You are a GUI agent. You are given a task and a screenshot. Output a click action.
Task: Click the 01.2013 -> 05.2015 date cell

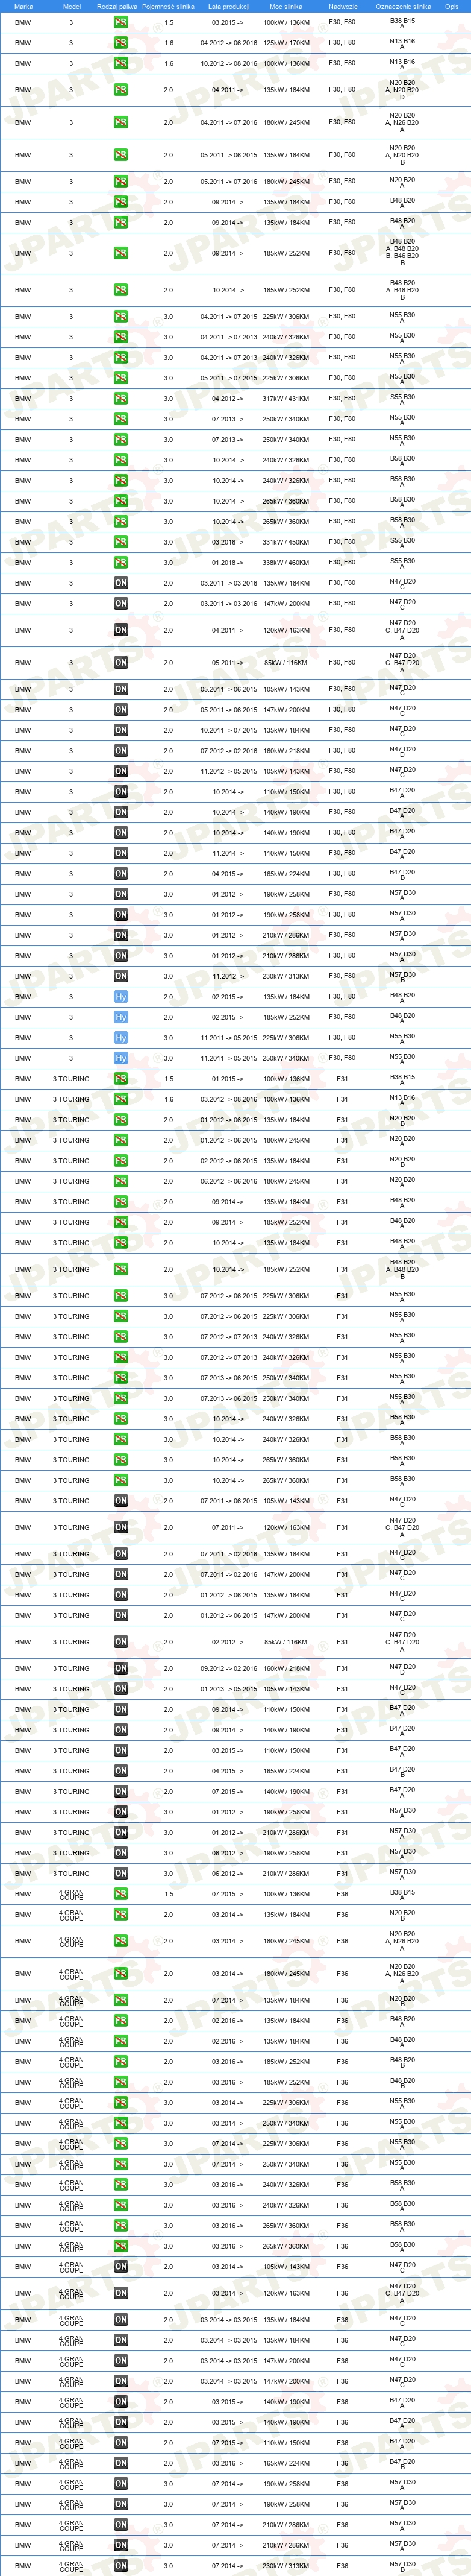(228, 1689)
